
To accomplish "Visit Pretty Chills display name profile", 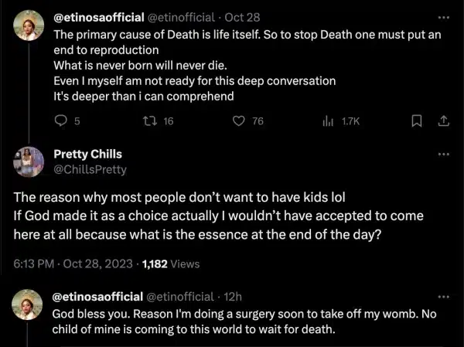I will coord(87,154).
